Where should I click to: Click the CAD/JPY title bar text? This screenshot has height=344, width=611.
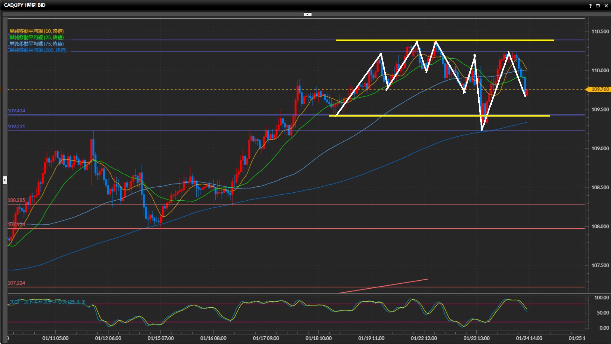point(25,5)
